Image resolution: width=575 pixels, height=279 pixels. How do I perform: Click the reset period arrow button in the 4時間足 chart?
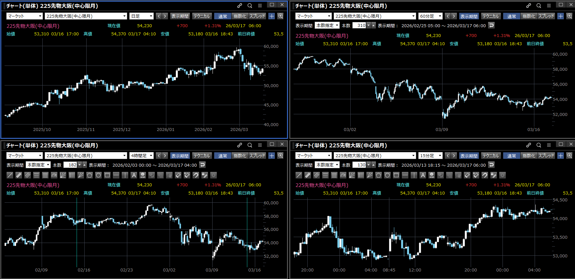tap(203, 165)
